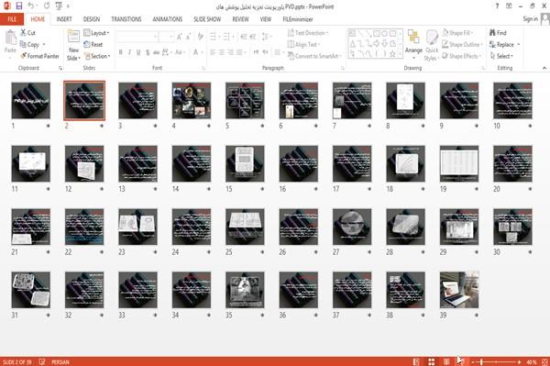
Task: Switch to the TRANSITIONS tab
Action: coord(126,19)
